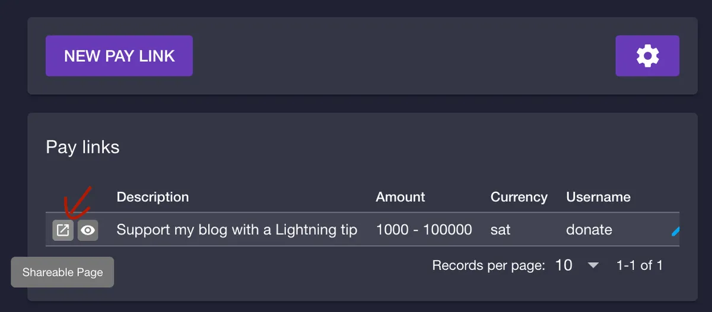Click the '1-1 of 1' pagination indicator
The image size is (712, 312).
[639, 265]
